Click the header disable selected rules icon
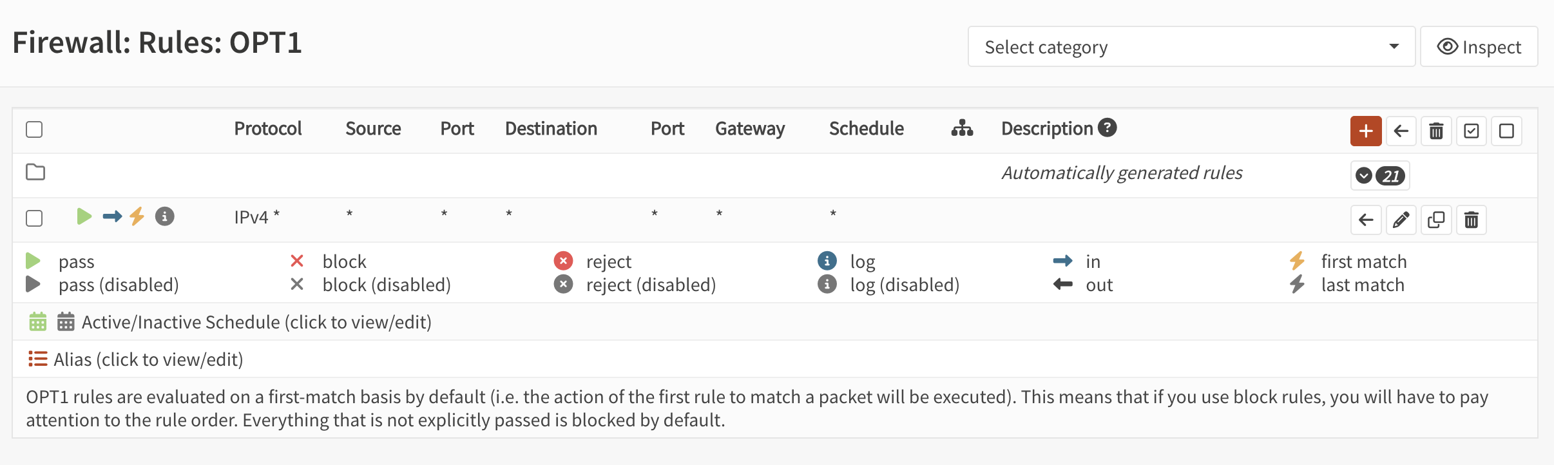Screen dimensions: 1554x465 [x=1506, y=131]
